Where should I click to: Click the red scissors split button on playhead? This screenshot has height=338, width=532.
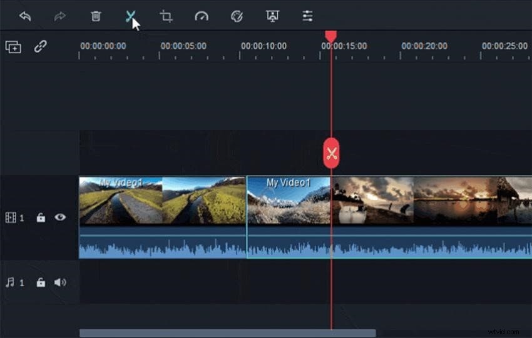click(x=331, y=153)
